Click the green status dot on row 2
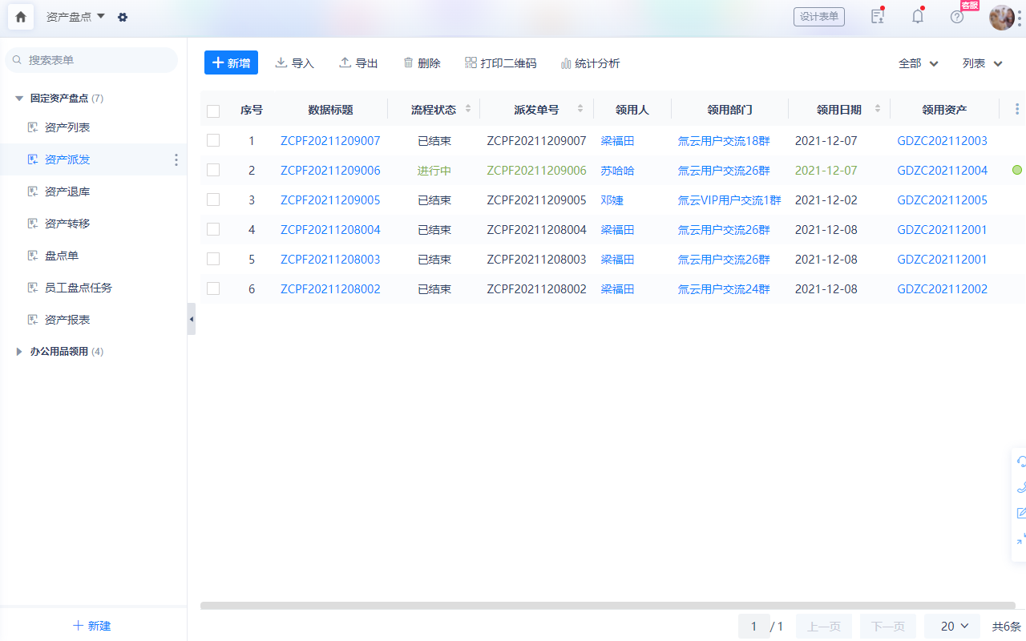The height and width of the screenshot is (641, 1026). [x=1017, y=170]
